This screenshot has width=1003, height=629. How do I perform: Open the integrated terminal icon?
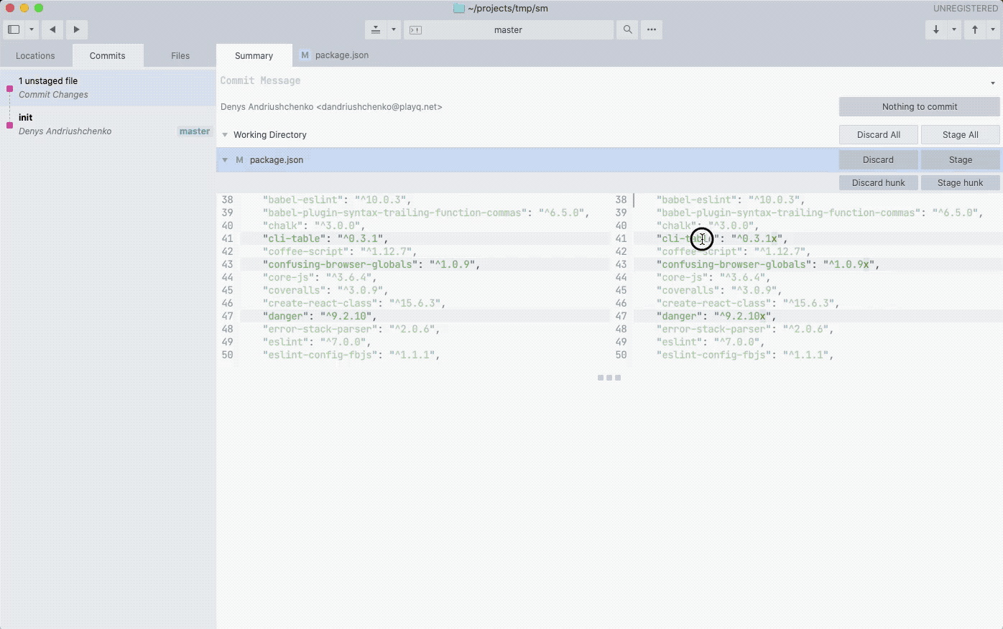point(415,29)
